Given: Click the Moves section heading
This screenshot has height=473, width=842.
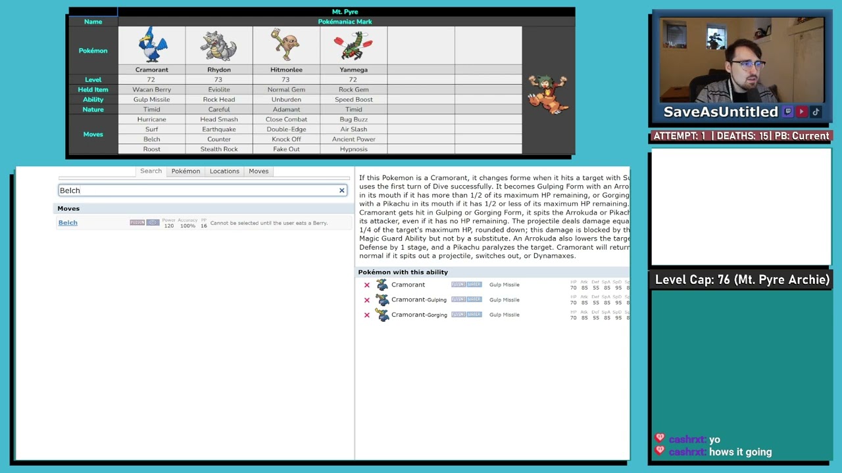Looking at the screenshot, I should point(68,208).
